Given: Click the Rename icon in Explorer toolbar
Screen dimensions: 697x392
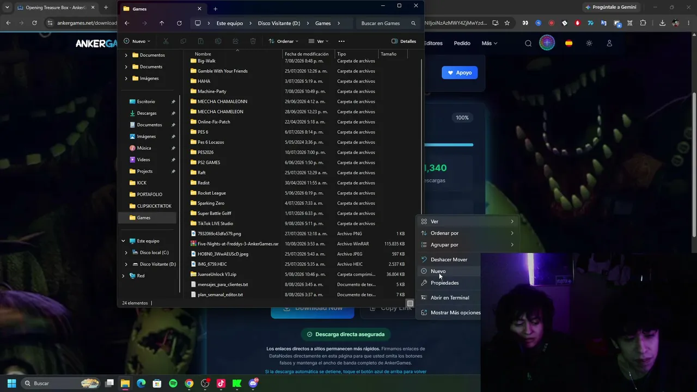Looking at the screenshot, I should pyautogui.click(x=218, y=41).
